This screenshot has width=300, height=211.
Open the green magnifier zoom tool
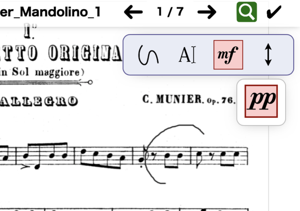click(247, 12)
